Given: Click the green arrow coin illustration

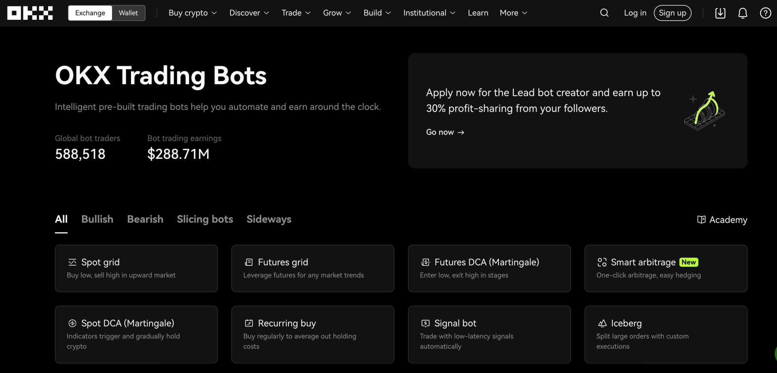Looking at the screenshot, I should (705, 110).
